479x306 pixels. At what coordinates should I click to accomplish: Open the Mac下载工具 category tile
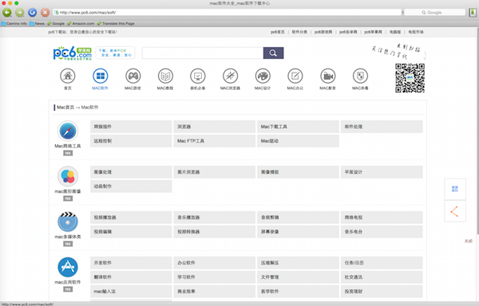point(298,127)
